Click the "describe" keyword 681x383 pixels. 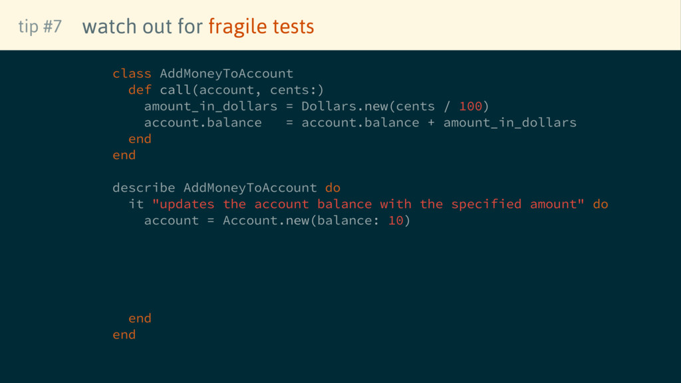pyautogui.click(x=144, y=188)
